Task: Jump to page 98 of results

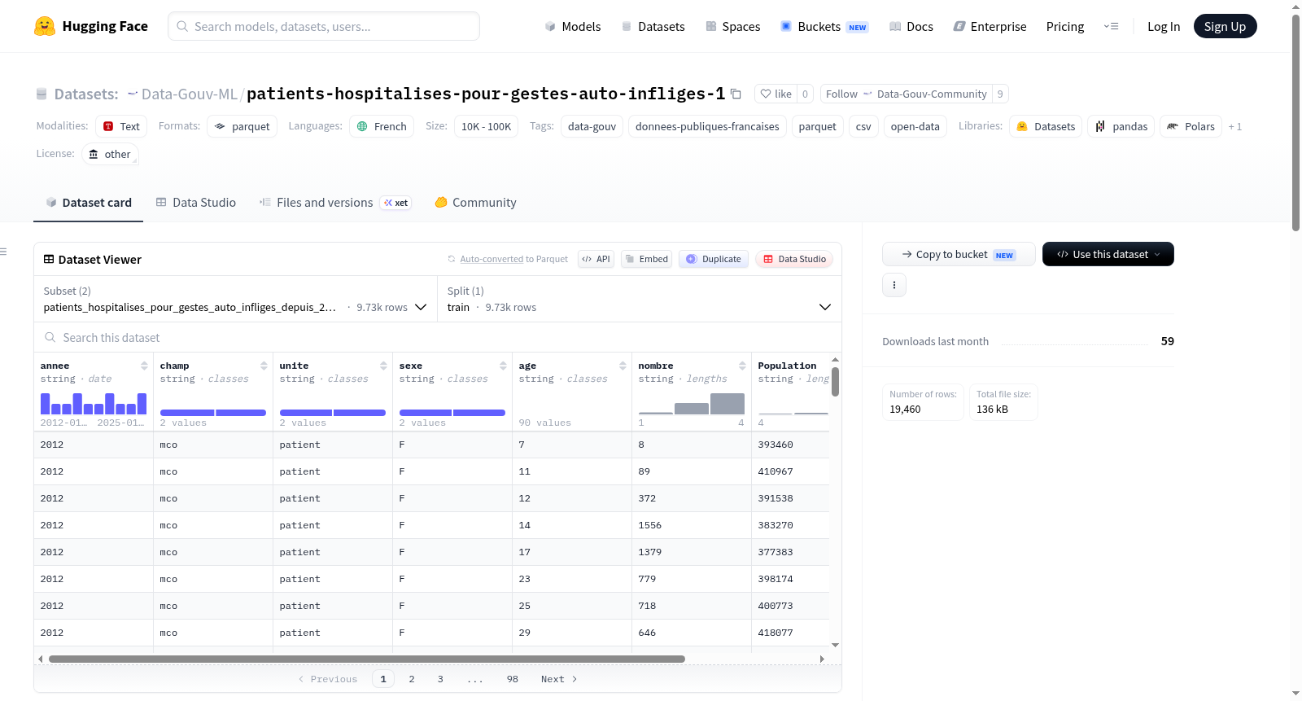Action: (512, 679)
